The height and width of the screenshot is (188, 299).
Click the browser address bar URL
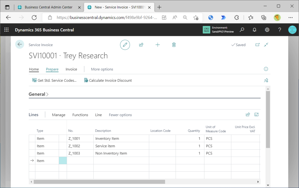[107, 18]
